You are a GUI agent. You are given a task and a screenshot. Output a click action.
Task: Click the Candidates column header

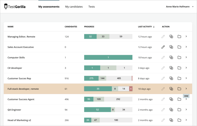click(x=71, y=26)
